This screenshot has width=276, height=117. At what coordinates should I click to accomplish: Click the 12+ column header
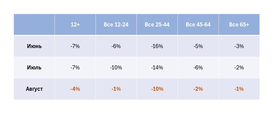click(75, 25)
